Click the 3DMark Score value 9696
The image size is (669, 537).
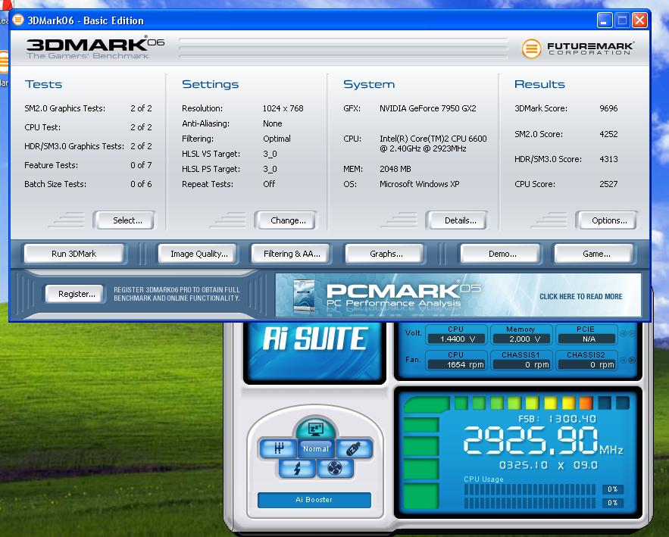608,108
